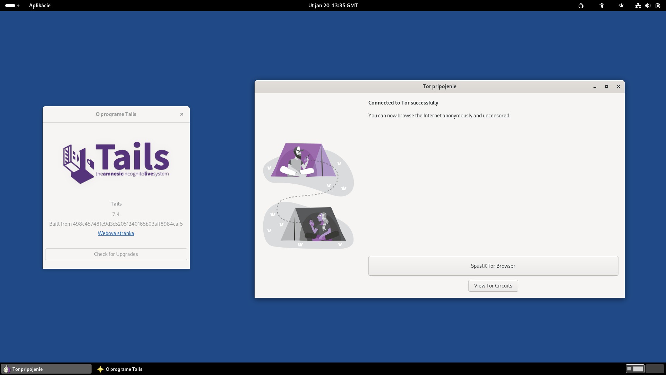Open the clock and calendar menu
The width and height of the screenshot is (666, 375).
tap(333, 6)
